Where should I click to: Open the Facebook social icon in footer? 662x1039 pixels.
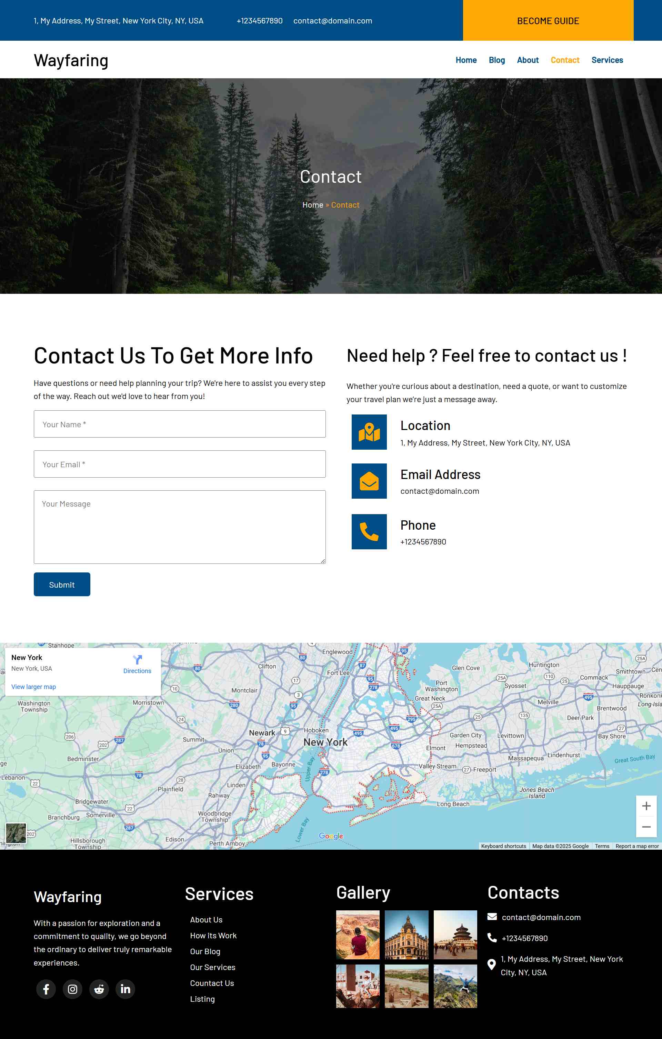click(x=46, y=989)
